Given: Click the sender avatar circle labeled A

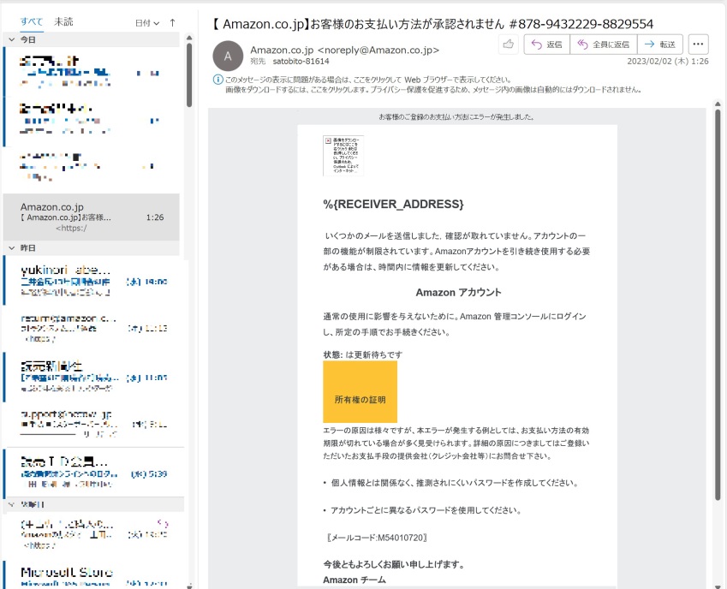Looking at the screenshot, I should pyautogui.click(x=228, y=56).
